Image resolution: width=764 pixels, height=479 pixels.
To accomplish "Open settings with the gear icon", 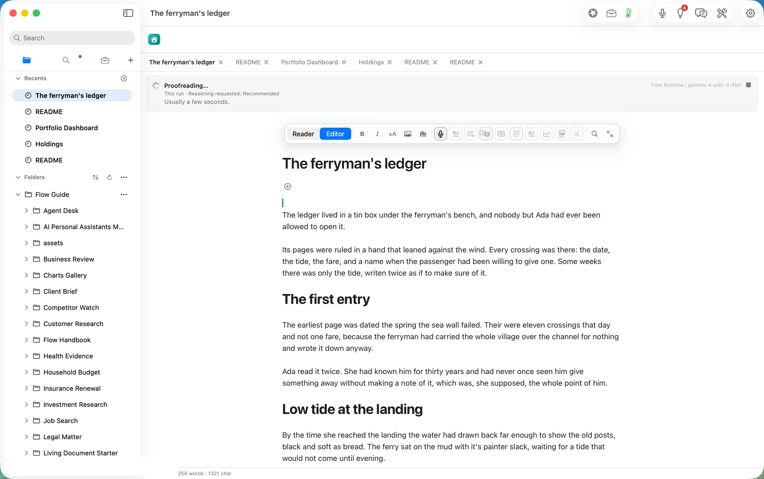I will [x=750, y=13].
